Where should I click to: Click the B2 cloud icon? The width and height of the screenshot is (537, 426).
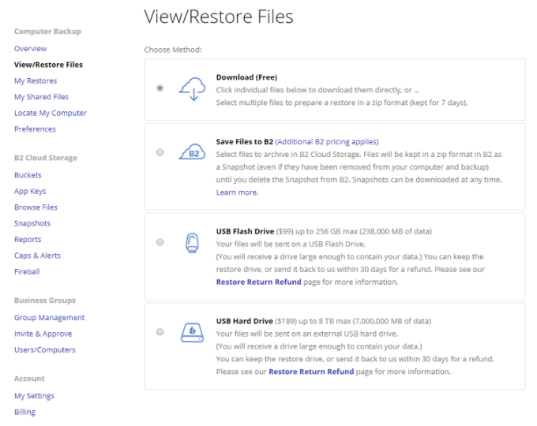(192, 152)
